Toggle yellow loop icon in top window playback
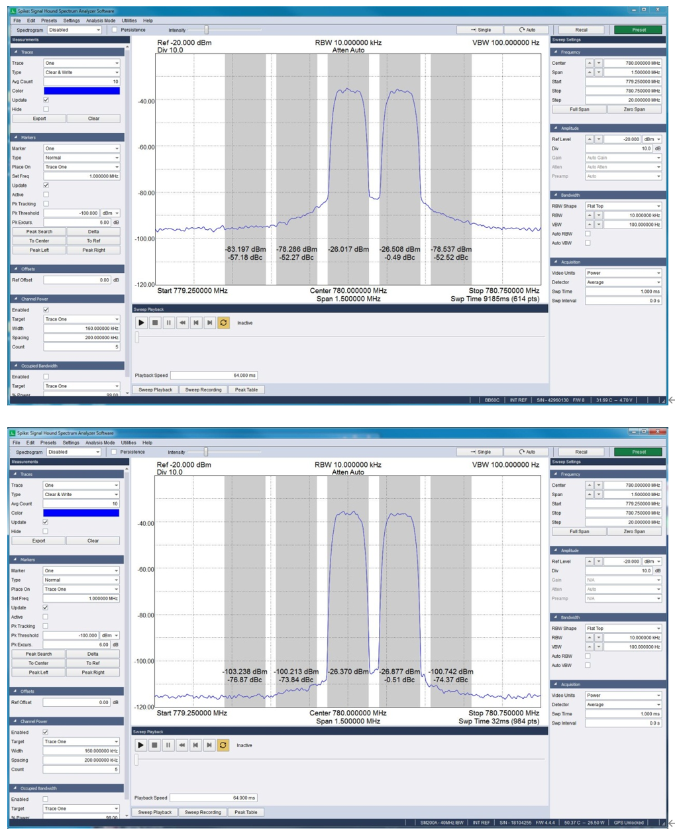 point(223,323)
